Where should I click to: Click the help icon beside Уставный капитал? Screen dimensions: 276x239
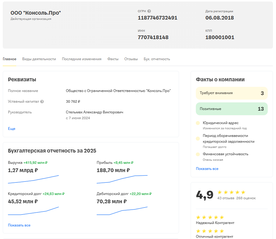pyautogui.click(x=42, y=101)
